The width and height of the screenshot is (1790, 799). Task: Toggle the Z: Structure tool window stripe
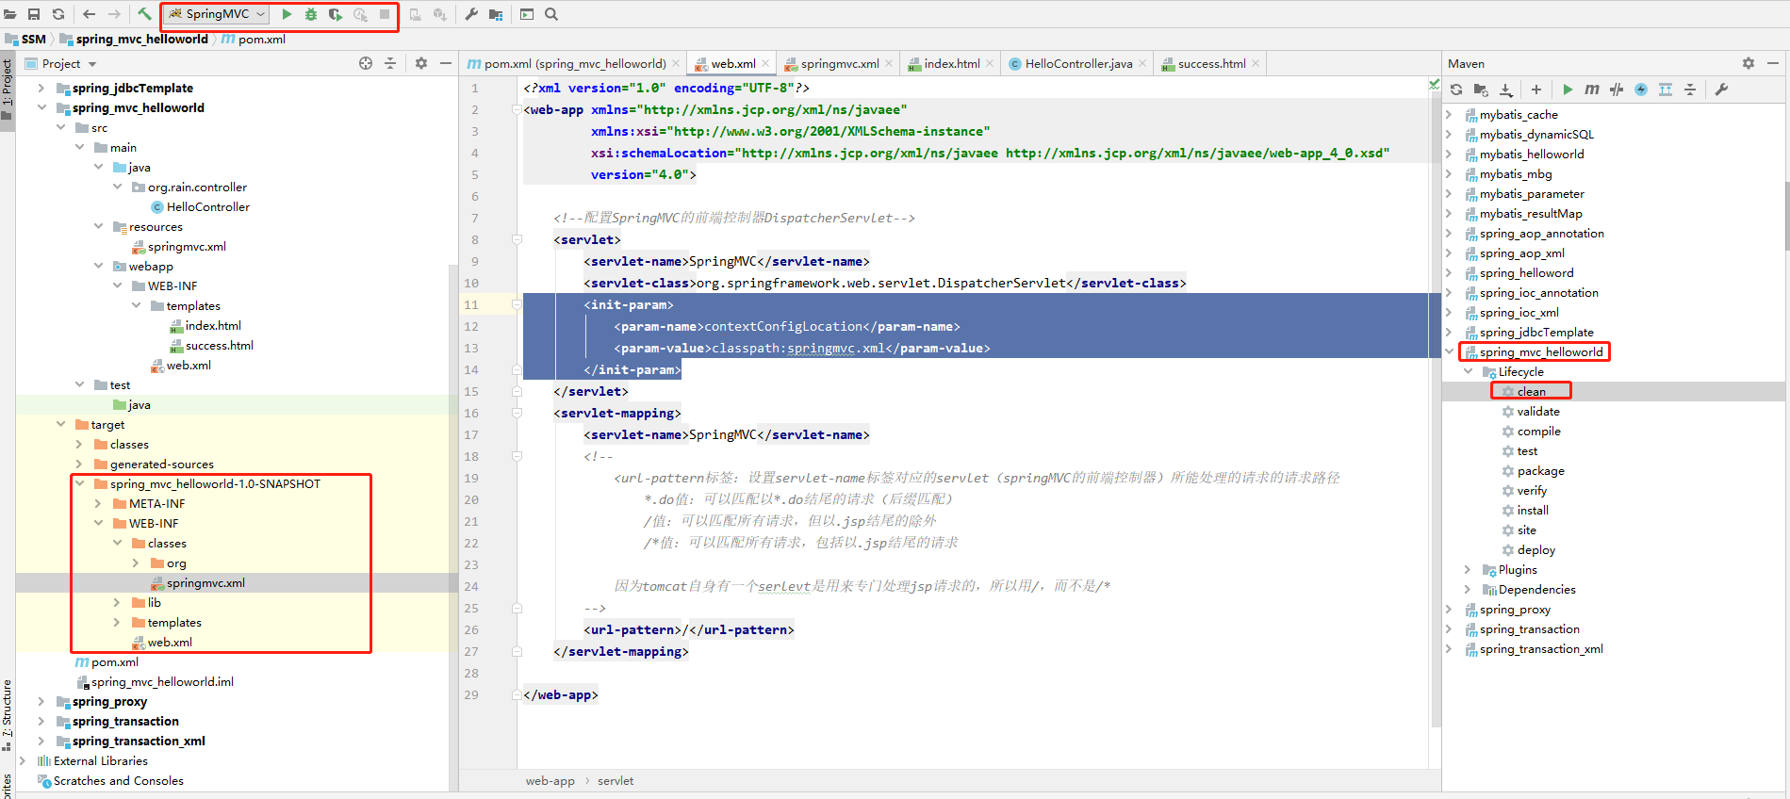pyautogui.click(x=7, y=714)
